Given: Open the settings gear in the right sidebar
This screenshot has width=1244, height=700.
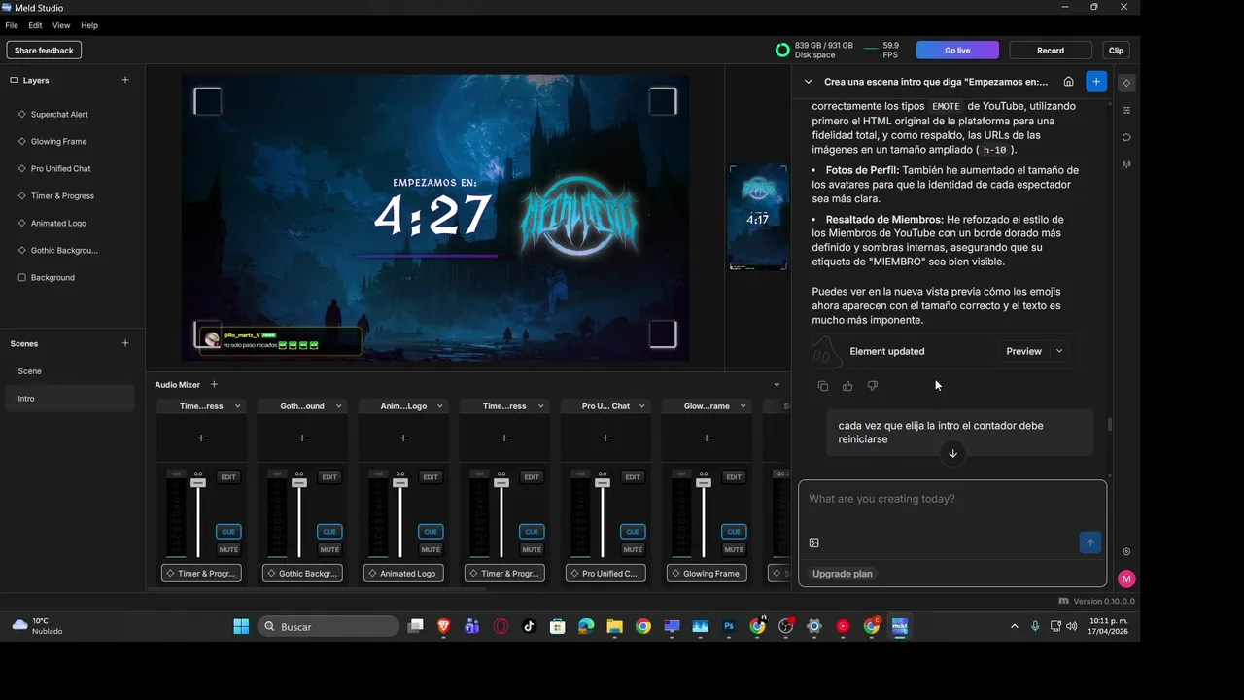Looking at the screenshot, I should (x=1126, y=551).
